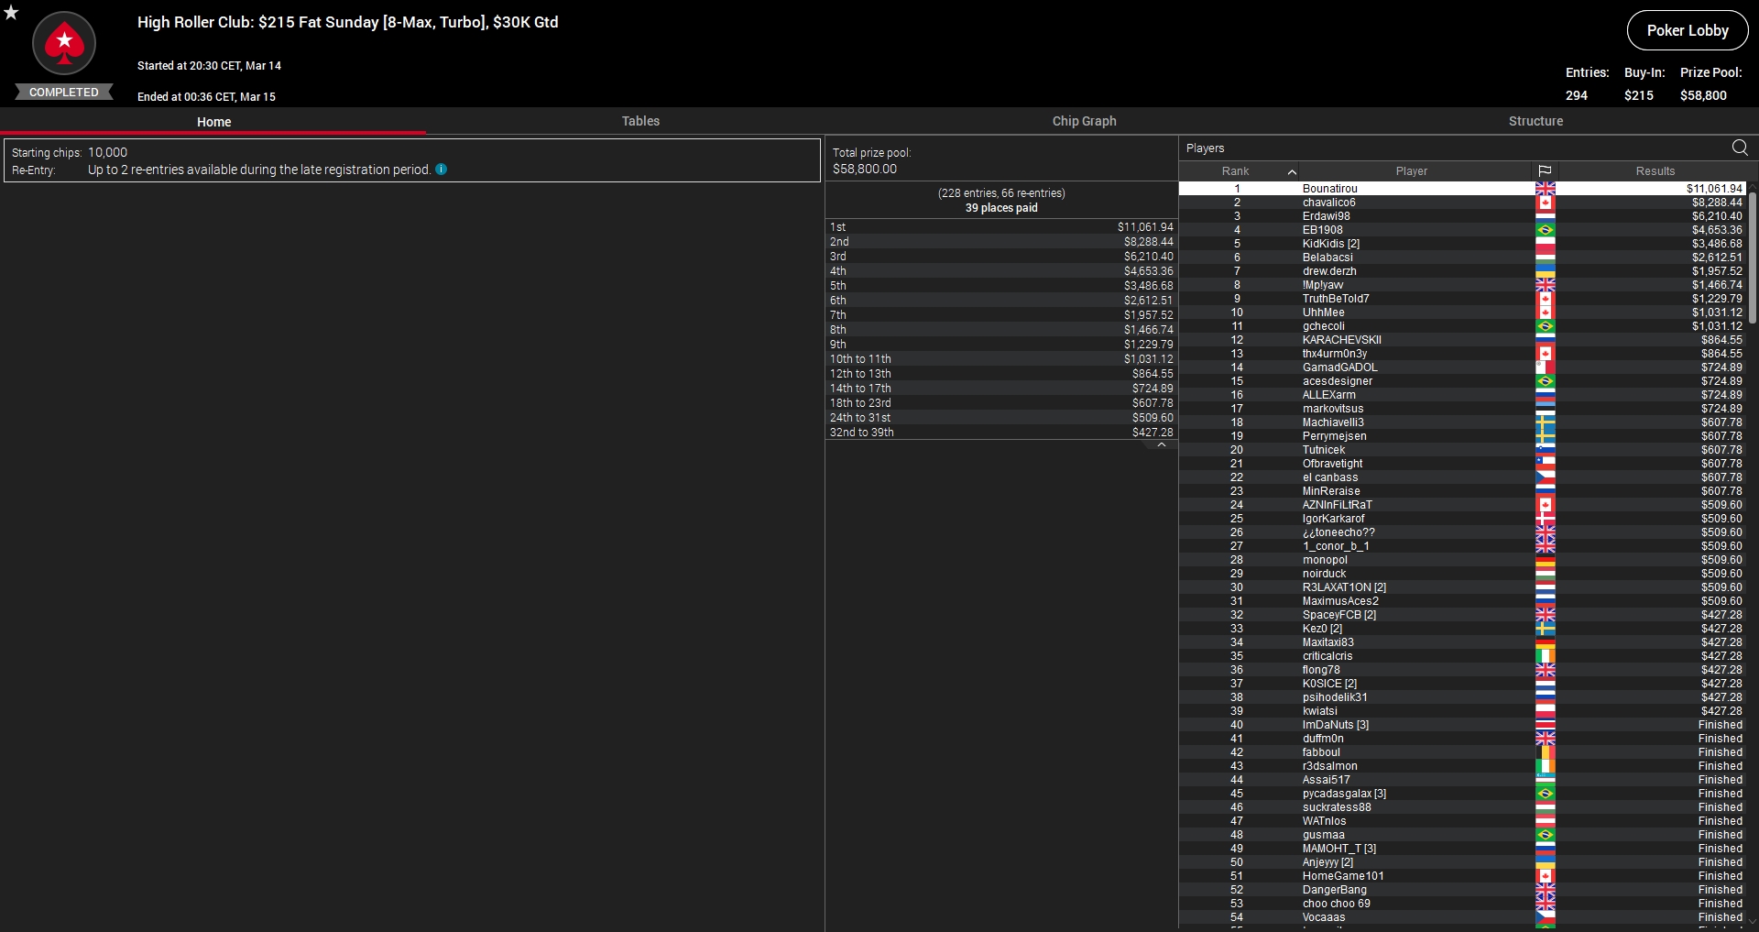Open the Chip Graph tab
The image size is (1759, 932).
(1084, 121)
